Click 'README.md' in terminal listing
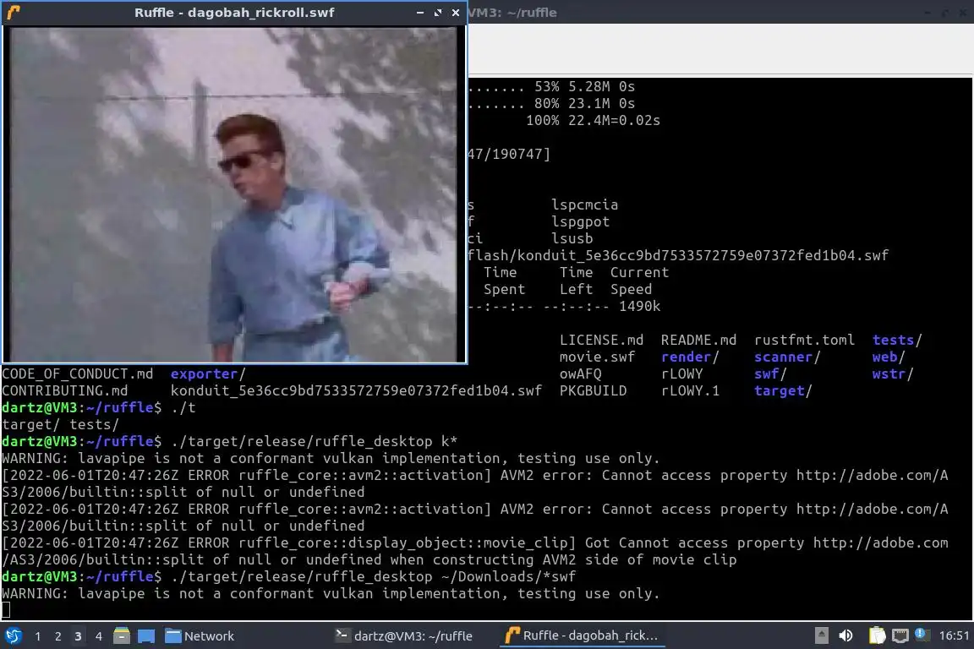 click(x=698, y=341)
